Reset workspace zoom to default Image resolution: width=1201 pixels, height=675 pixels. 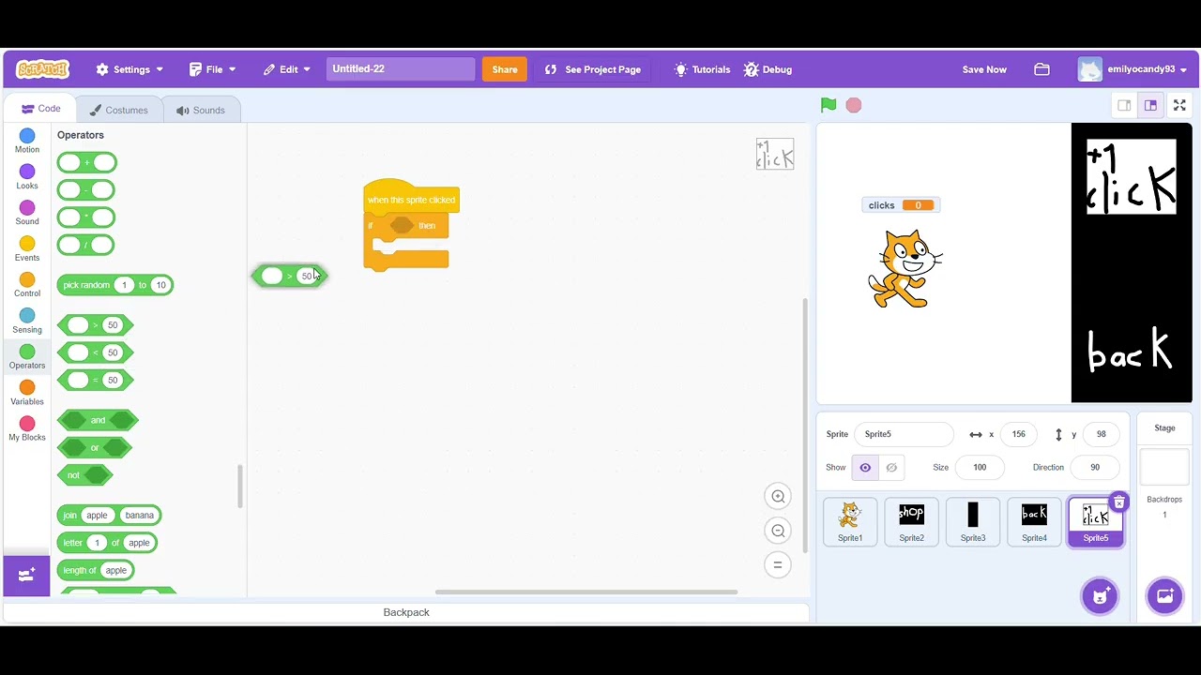tap(778, 564)
